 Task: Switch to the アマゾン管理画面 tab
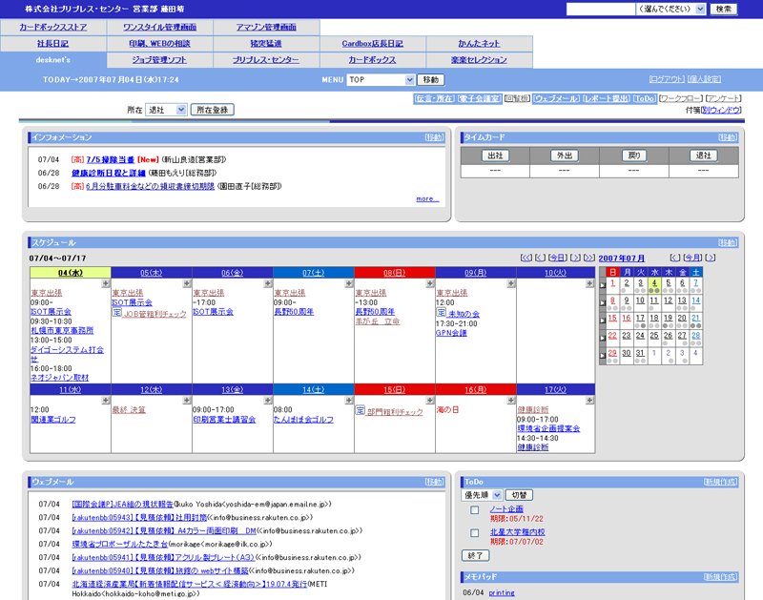click(266, 28)
